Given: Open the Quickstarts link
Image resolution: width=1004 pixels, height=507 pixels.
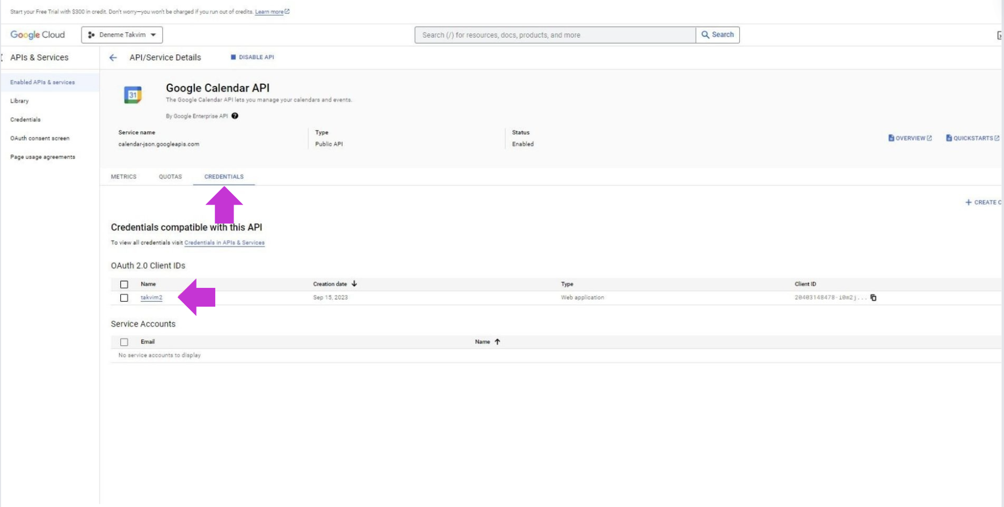Looking at the screenshot, I should [x=973, y=138].
